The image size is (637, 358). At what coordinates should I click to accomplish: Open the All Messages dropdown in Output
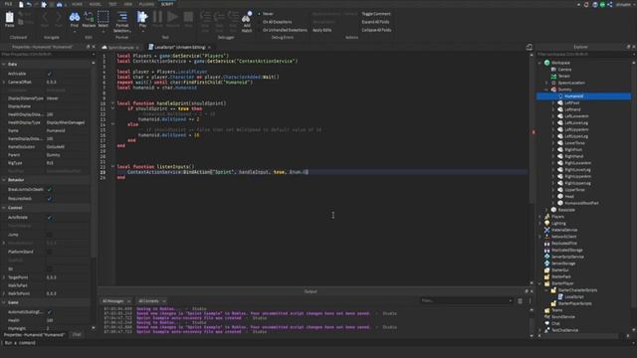click(x=116, y=300)
